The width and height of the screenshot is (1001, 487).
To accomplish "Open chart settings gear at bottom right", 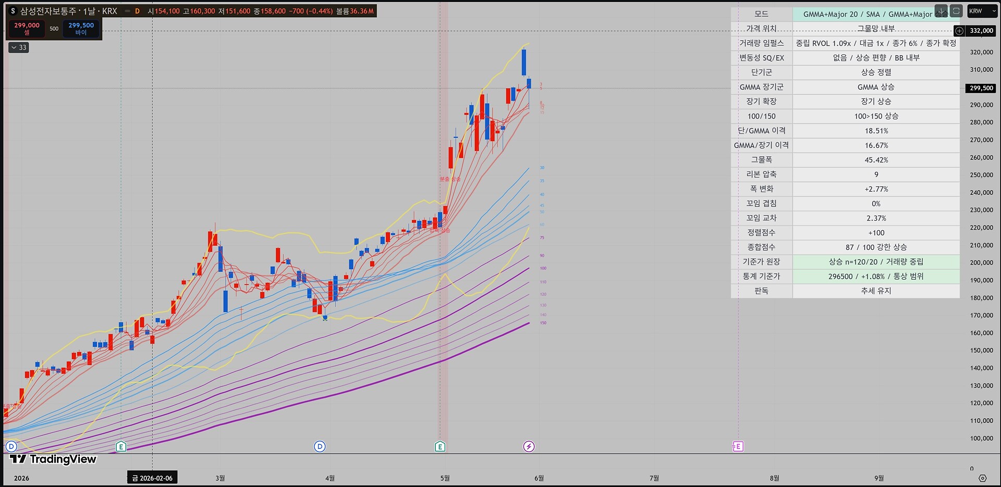I will [x=983, y=478].
